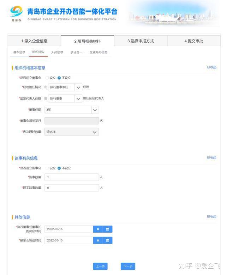Click the 股东会决议时间 date field

coord(69,240)
